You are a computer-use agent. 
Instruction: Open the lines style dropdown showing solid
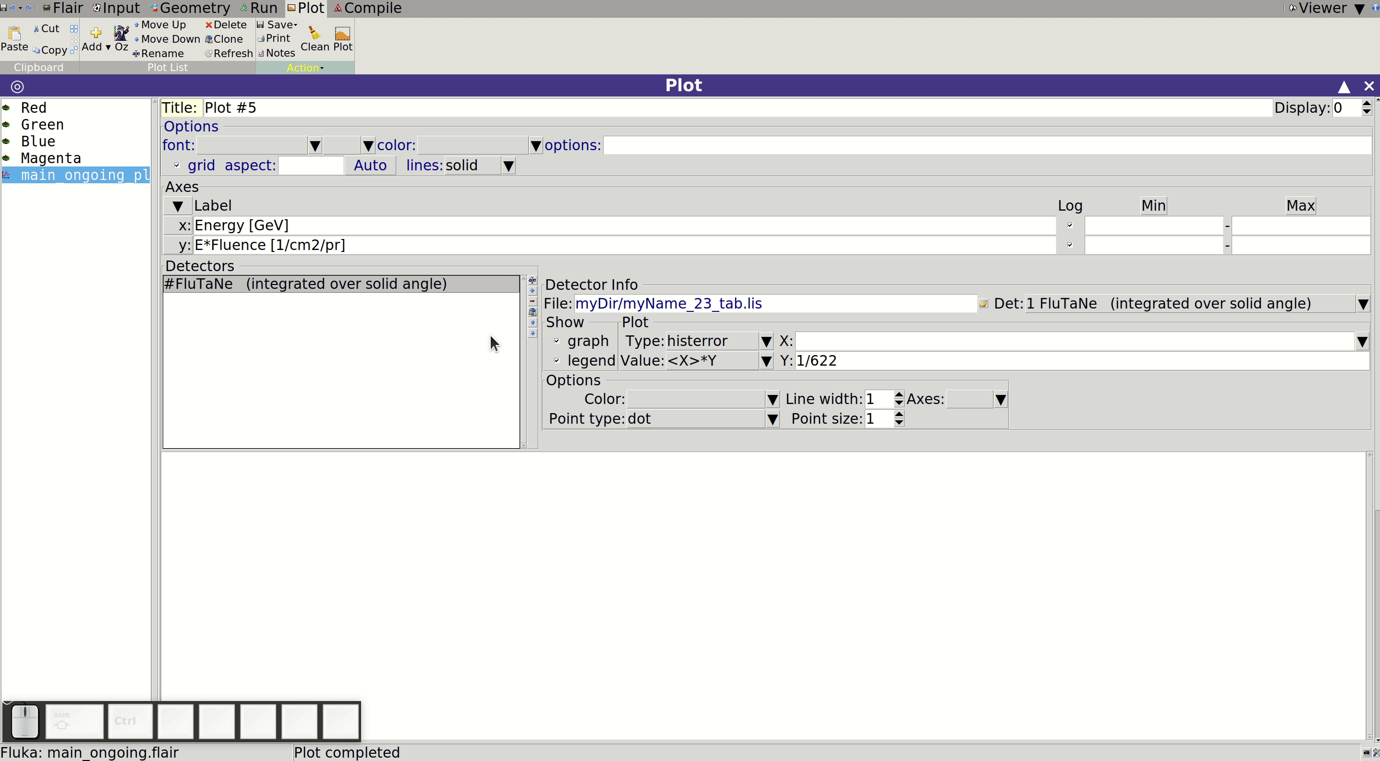508,166
